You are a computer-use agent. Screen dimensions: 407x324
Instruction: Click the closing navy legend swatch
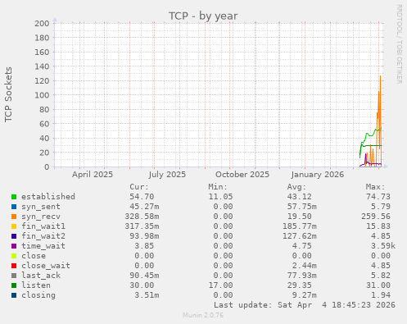coord(14,295)
